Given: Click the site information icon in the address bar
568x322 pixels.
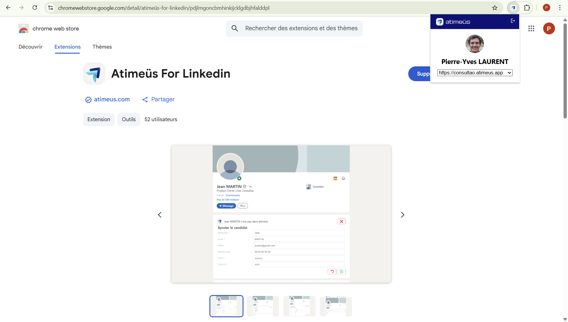Looking at the screenshot, I should [51, 8].
